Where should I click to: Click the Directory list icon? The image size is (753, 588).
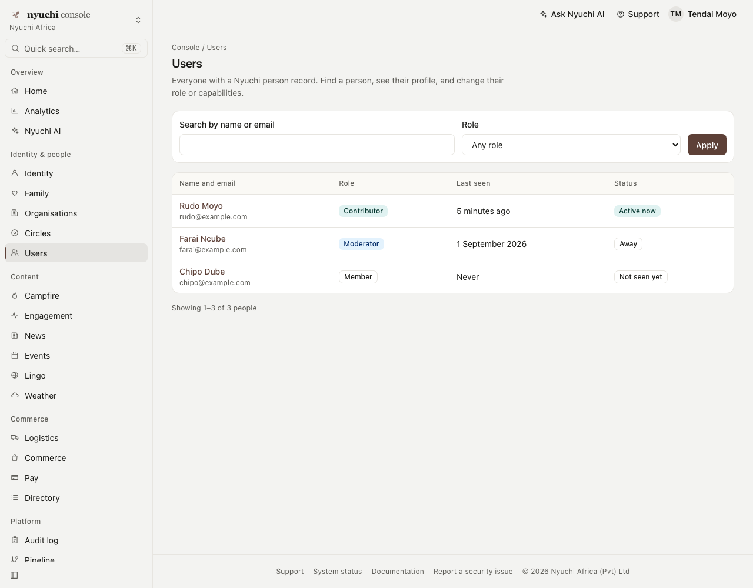[x=15, y=498]
